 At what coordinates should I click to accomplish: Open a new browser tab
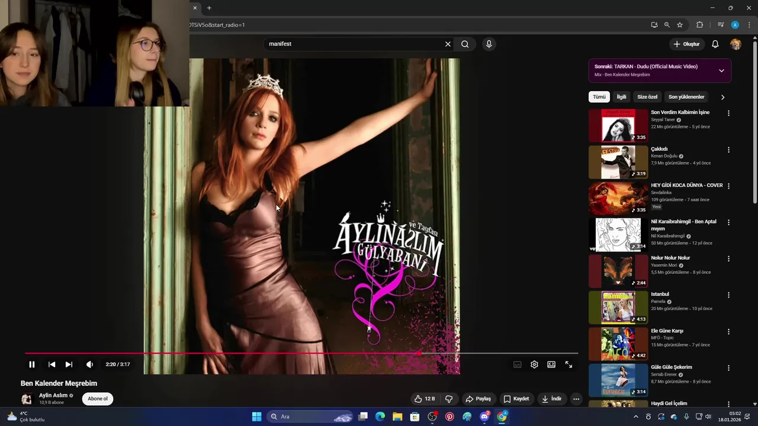click(x=209, y=8)
